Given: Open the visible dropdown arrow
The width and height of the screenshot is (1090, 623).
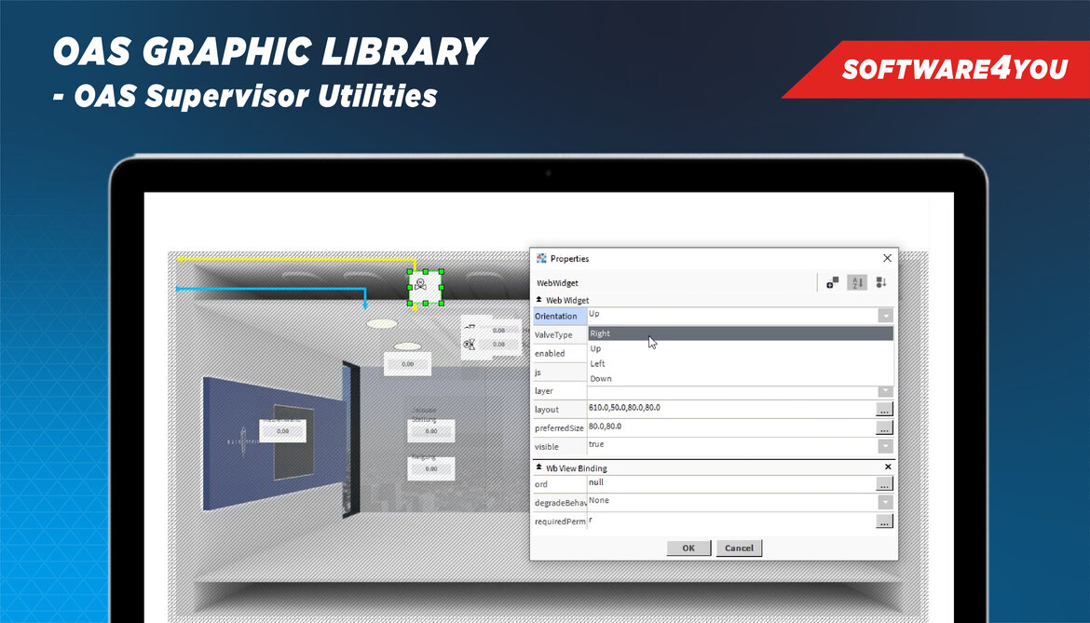Looking at the screenshot, I should (x=885, y=447).
